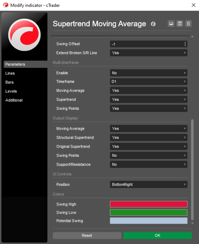The width and height of the screenshot is (199, 244).
Task: Pick the Swing Low green color swatch
Action: [149, 213]
